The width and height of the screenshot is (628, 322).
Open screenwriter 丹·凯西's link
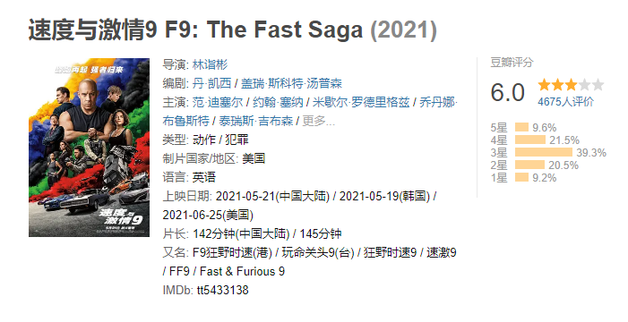tap(211, 83)
